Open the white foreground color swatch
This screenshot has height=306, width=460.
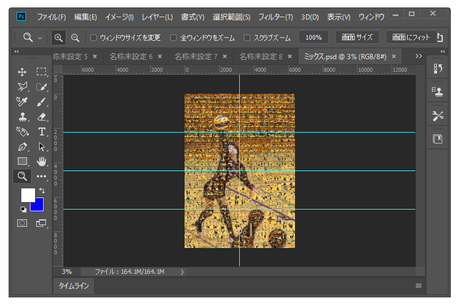[26, 194]
